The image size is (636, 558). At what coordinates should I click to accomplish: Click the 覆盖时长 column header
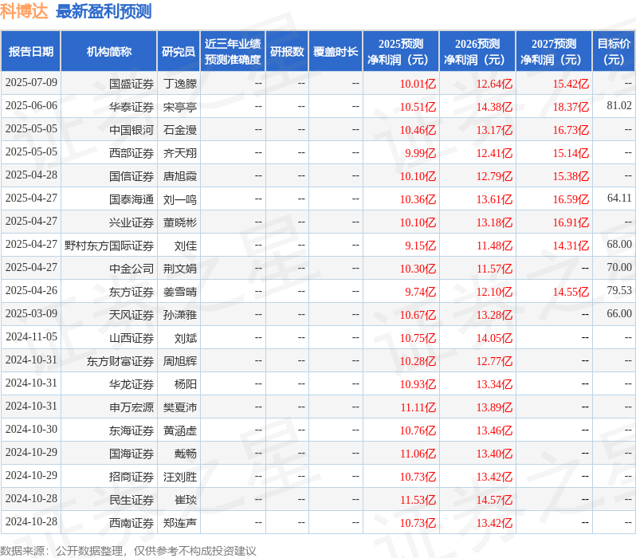(x=336, y=52)
